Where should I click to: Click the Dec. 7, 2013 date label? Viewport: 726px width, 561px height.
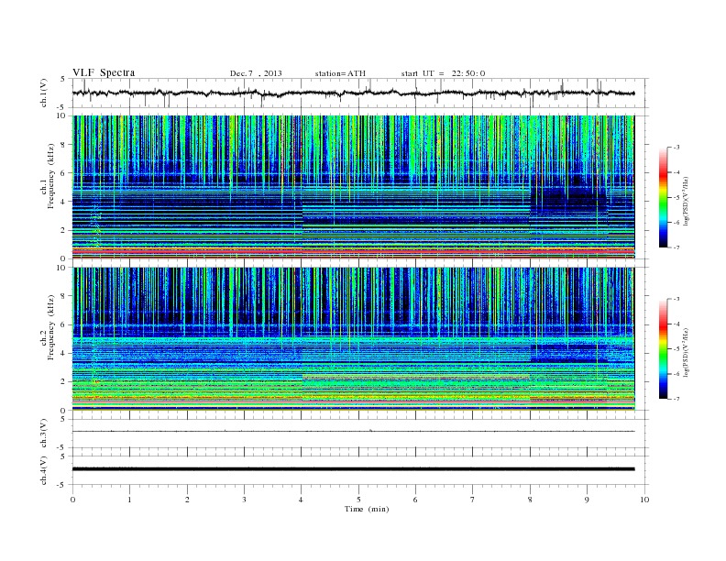256,73
